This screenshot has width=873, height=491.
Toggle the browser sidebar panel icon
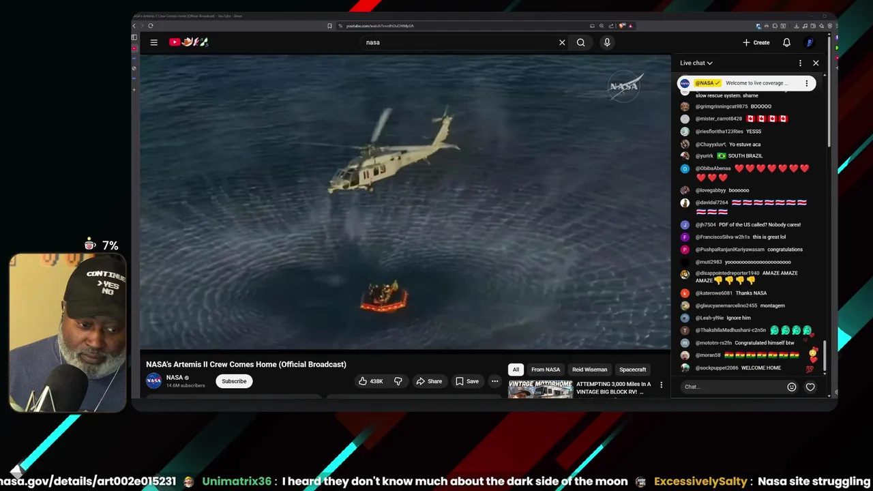[134, 38]
